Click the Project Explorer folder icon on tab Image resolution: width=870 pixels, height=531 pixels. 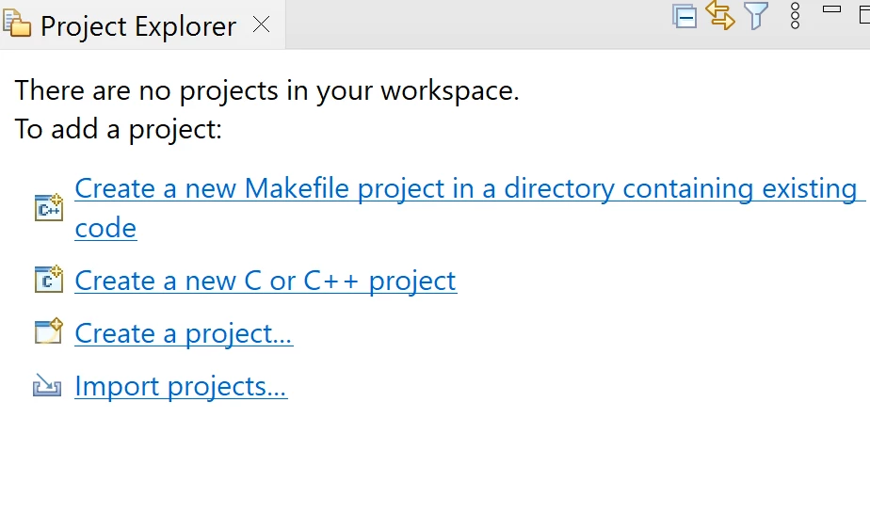pos(17,24)
